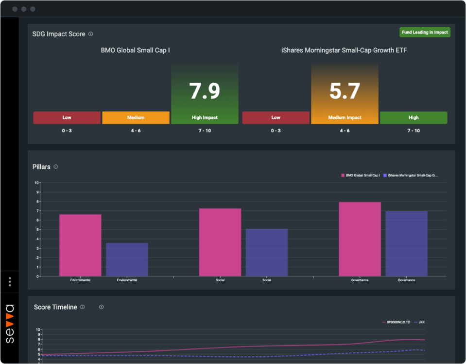This screenshot has width=466, height=364.
Task: Toggle BMO Global Small Cap I legend in Pillars
Action: coord(361,175)
